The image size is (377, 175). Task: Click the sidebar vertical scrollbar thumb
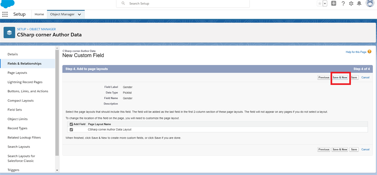coord(57,103)
